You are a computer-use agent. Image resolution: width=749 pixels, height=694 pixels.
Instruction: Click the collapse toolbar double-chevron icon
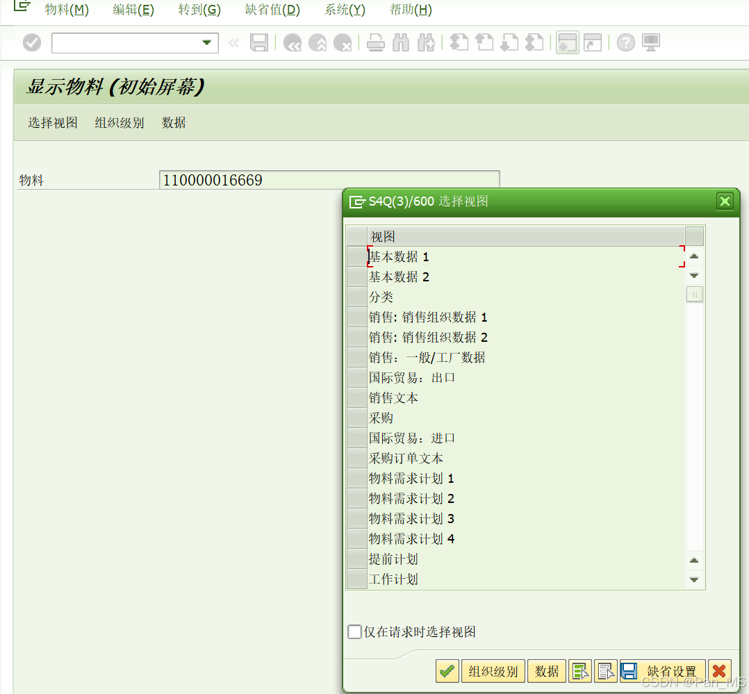coord(233,44)
